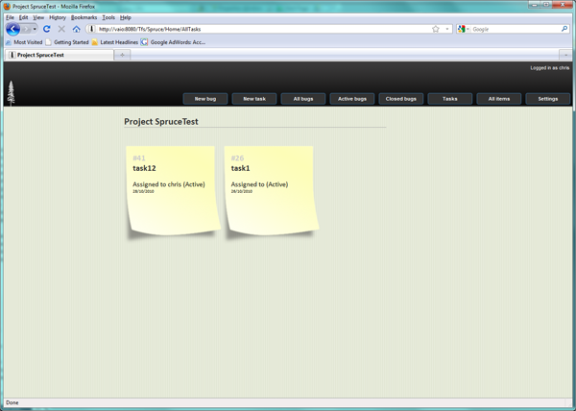Click the Firefox icon in title bar
576x411 pixels.
pos(8,7)
